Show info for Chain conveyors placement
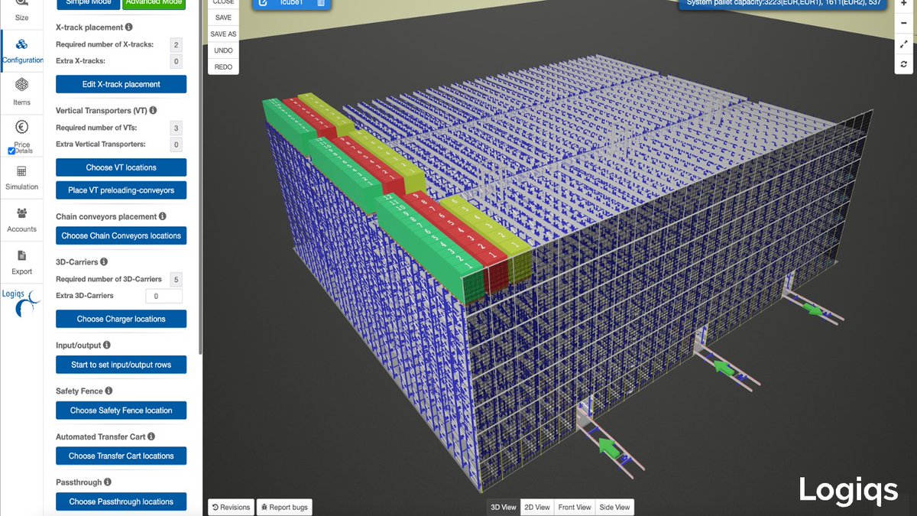 coord(163,216)
